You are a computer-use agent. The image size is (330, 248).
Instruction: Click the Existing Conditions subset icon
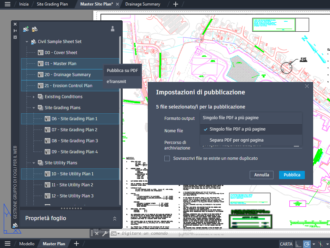[40, 97]
